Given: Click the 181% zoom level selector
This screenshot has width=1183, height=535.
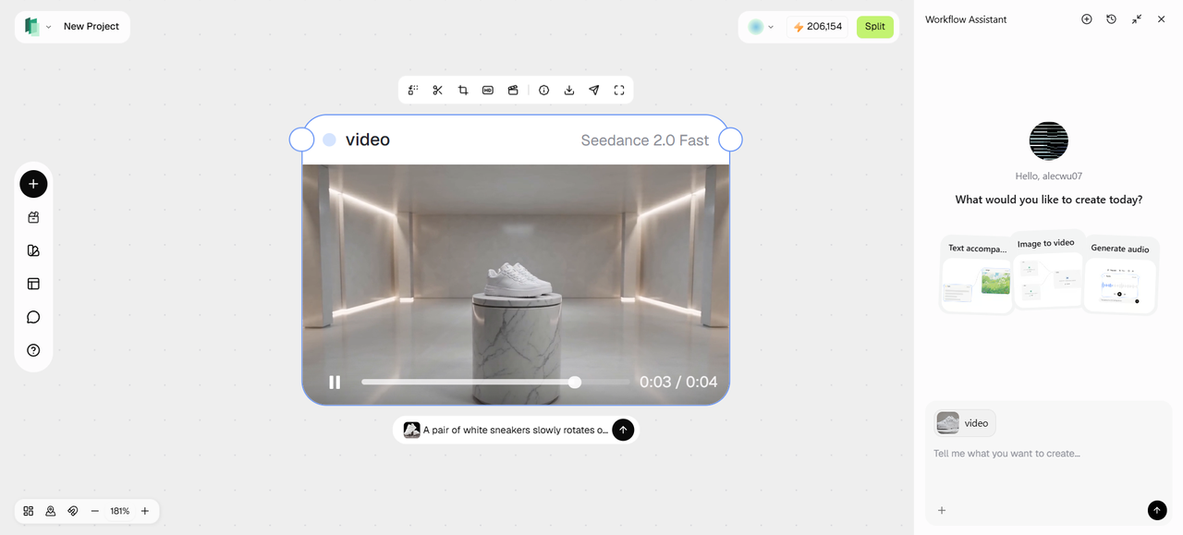Looking at the screenshot, I should [x=120, y=511].
